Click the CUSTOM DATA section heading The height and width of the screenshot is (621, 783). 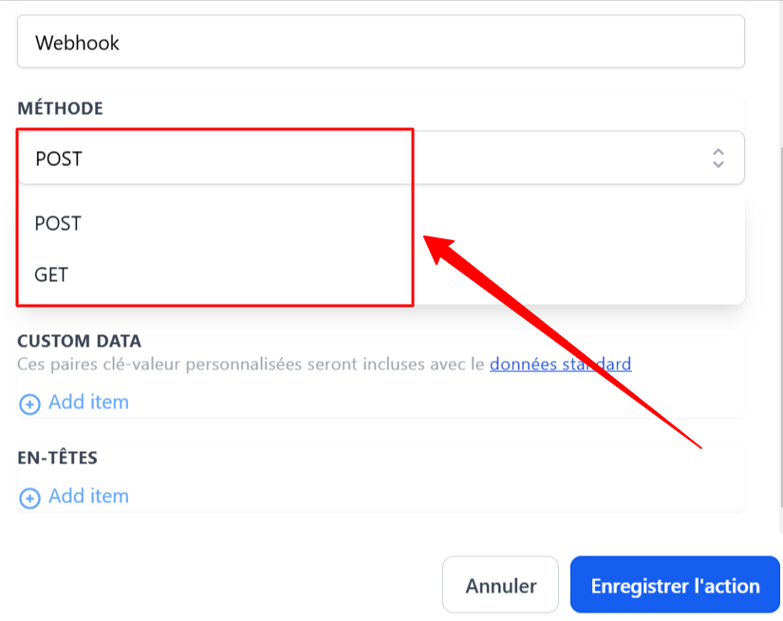80,341
